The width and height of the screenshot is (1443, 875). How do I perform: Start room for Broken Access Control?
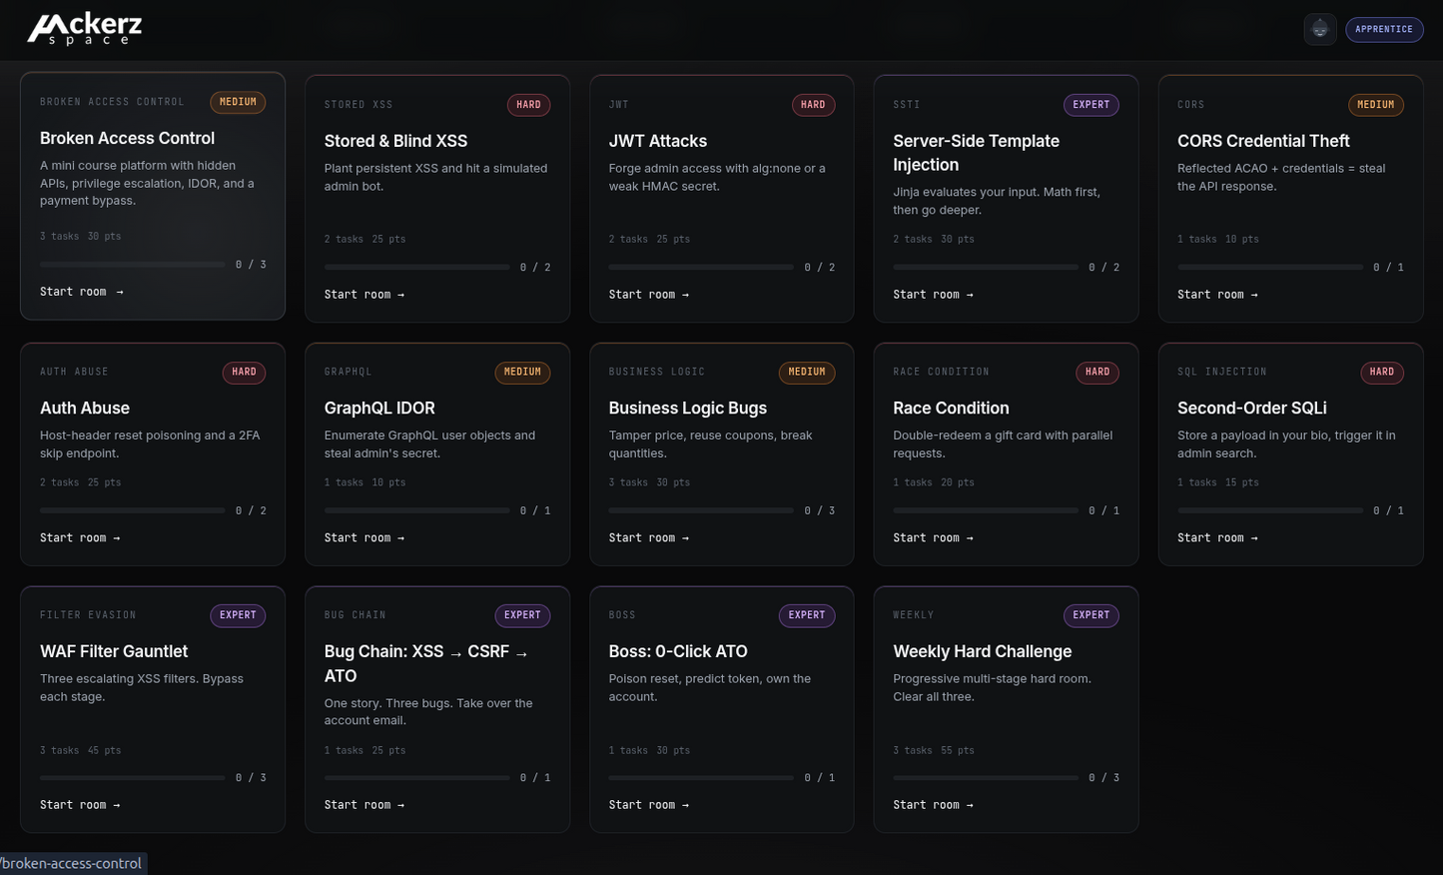(82, 292)
